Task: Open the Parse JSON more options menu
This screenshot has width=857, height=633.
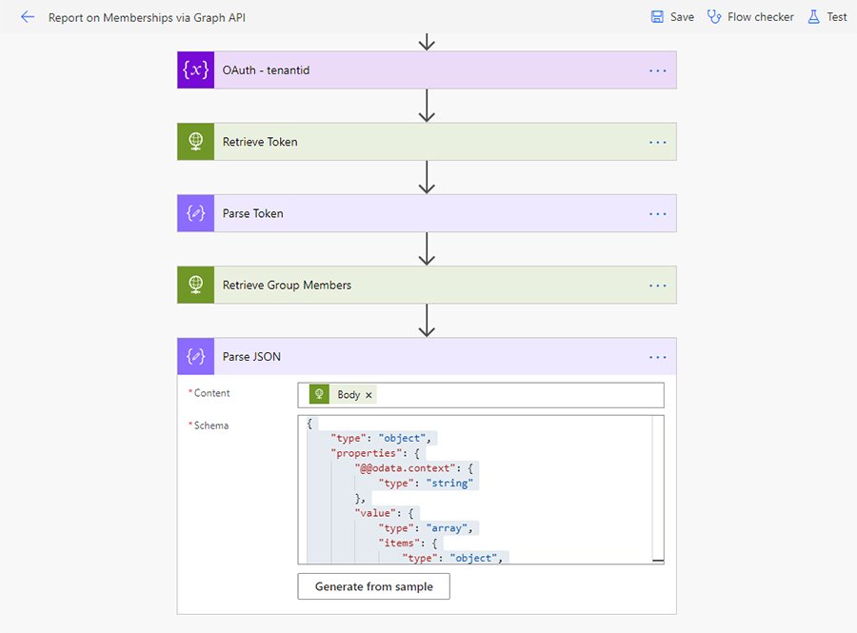Action: pyautogui.click(x=657, y=357)
